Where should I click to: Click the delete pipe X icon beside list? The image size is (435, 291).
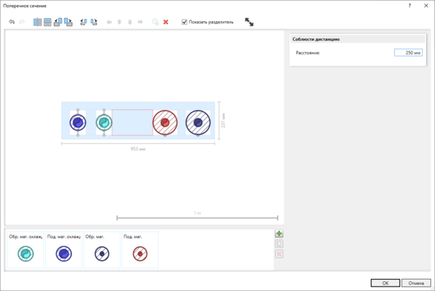[279, 254]
